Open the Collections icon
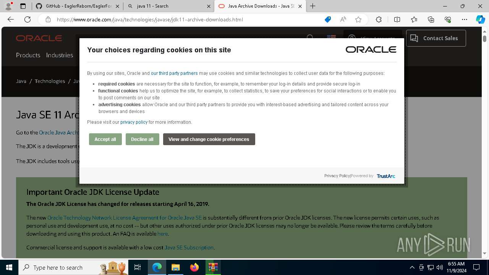 pos(431,19)
